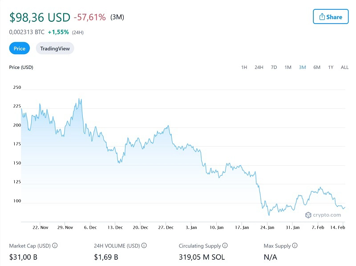Viewport: 356px width, 266px height.
Task: Show ALL price history
Action: pyautogui.click(x=344, y=67)
